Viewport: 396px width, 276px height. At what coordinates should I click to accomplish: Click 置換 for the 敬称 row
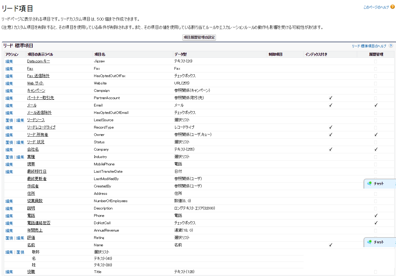(20, 252)
